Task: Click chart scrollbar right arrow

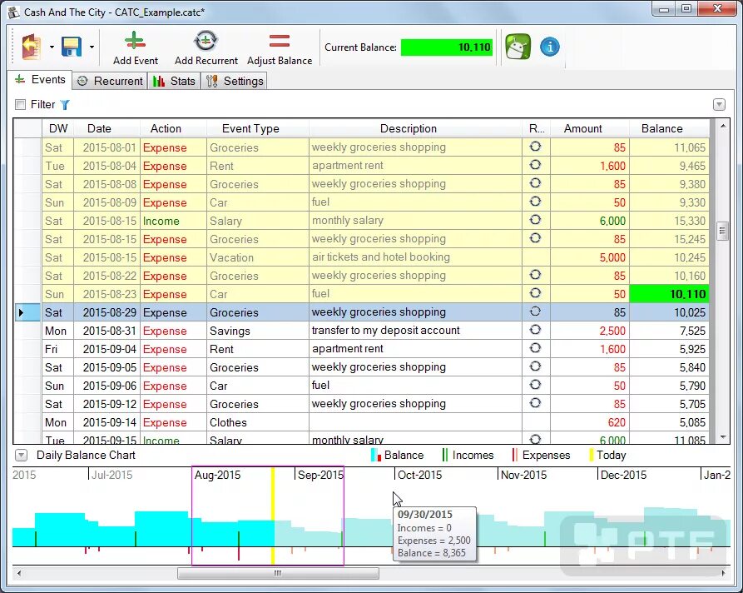Action: click(x=724, y=573)
